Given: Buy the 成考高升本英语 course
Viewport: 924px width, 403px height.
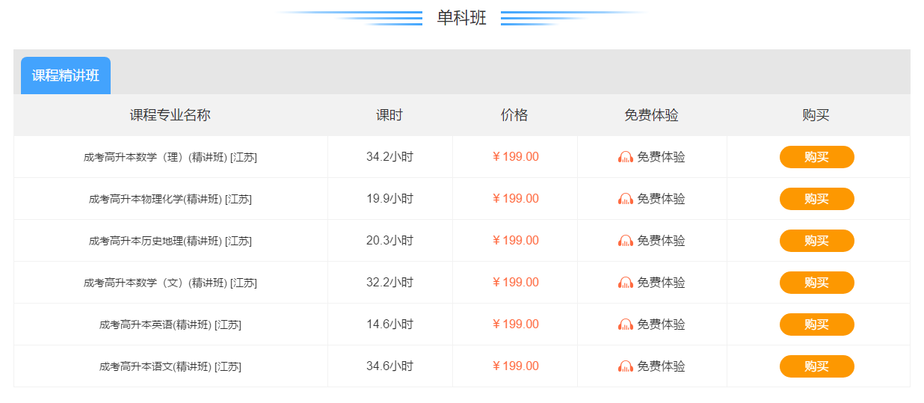Looking at the screenshot, I should pos(816,324).
